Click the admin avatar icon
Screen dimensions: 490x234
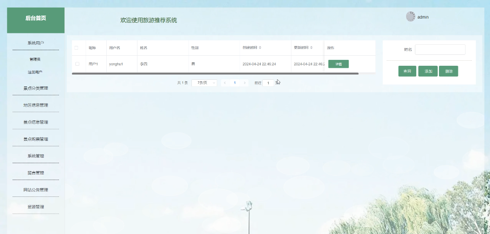click(410, 16)
